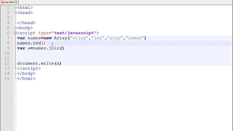Collapse the html tag fold on line 1
This screenshot has height=131, width=233.
point(15,8)
